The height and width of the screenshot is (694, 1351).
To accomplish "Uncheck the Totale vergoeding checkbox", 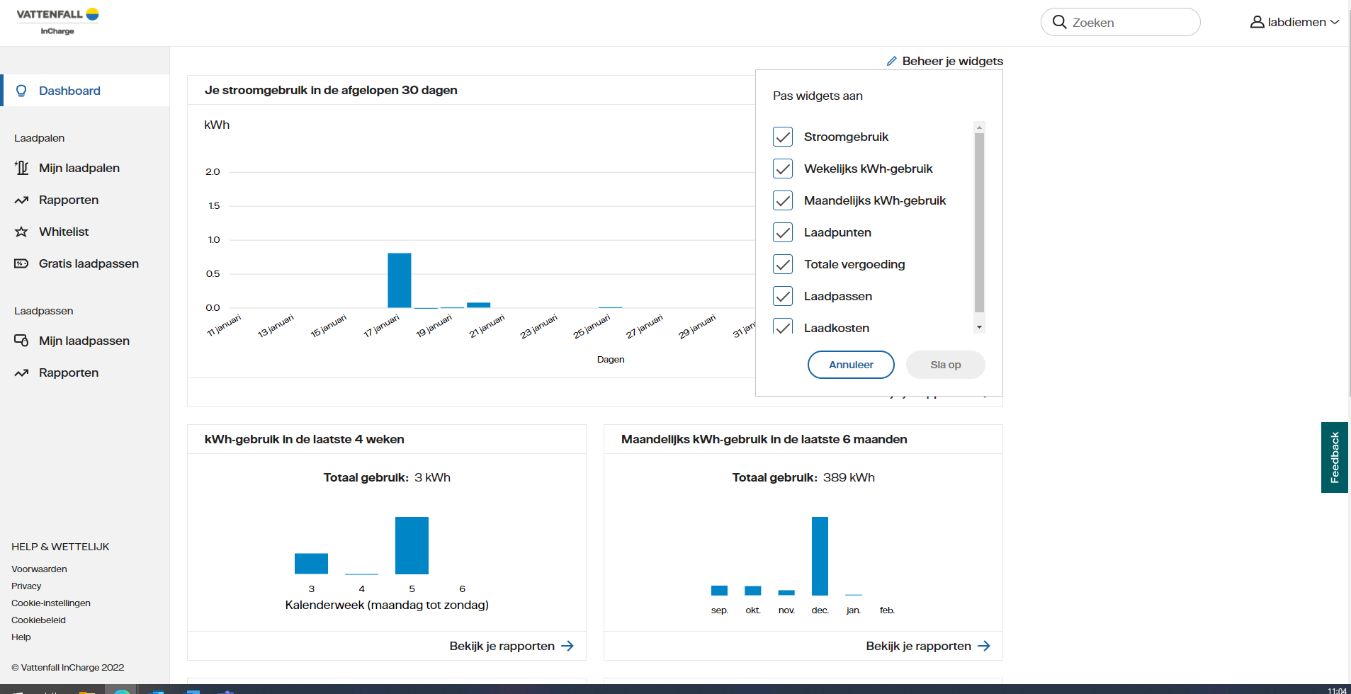I will tap(783, 264).
